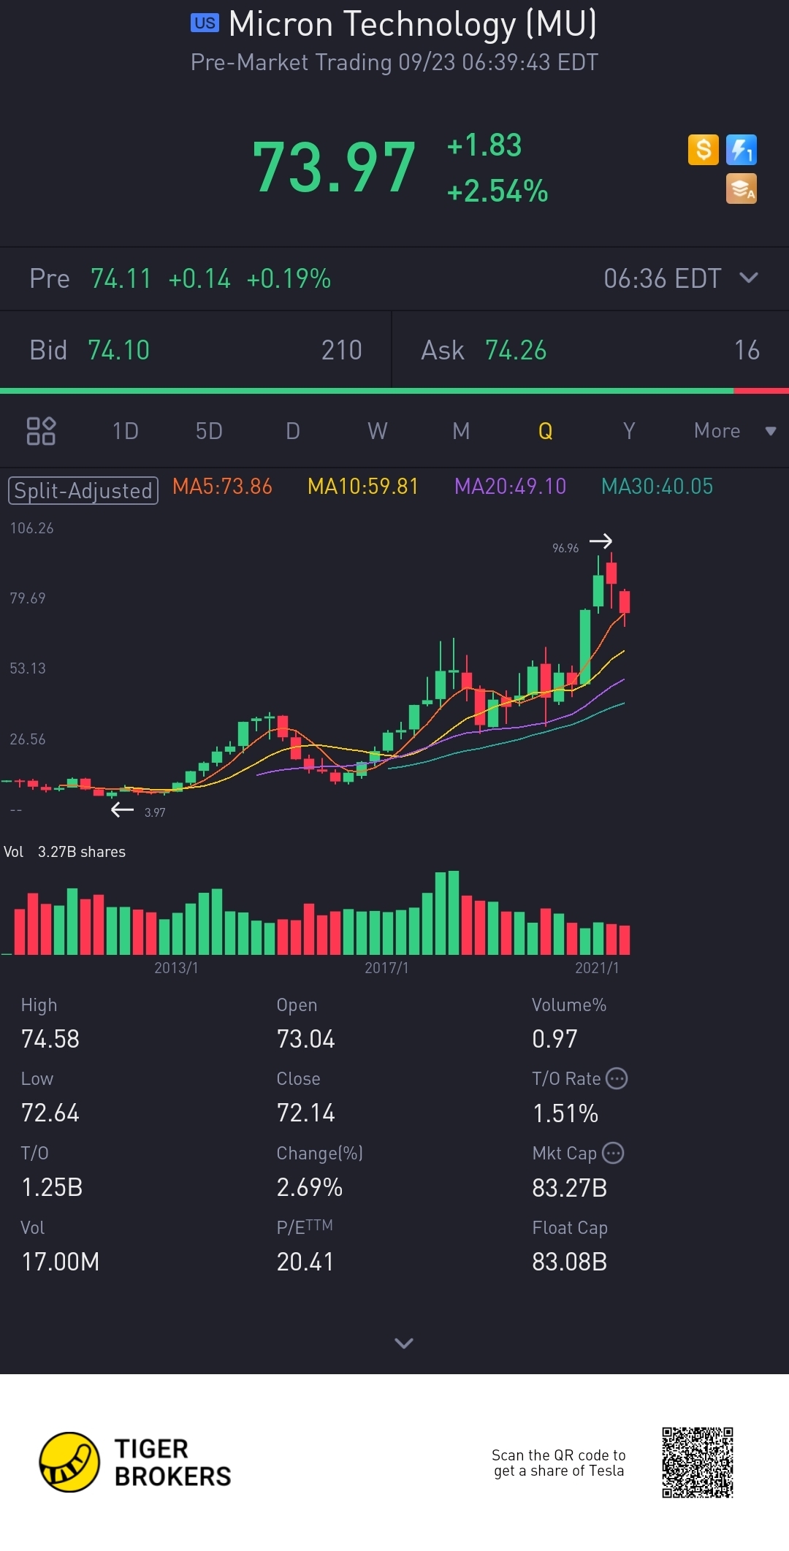Tap the Pre 74.11 pre-market price

[x=121, y=278]
